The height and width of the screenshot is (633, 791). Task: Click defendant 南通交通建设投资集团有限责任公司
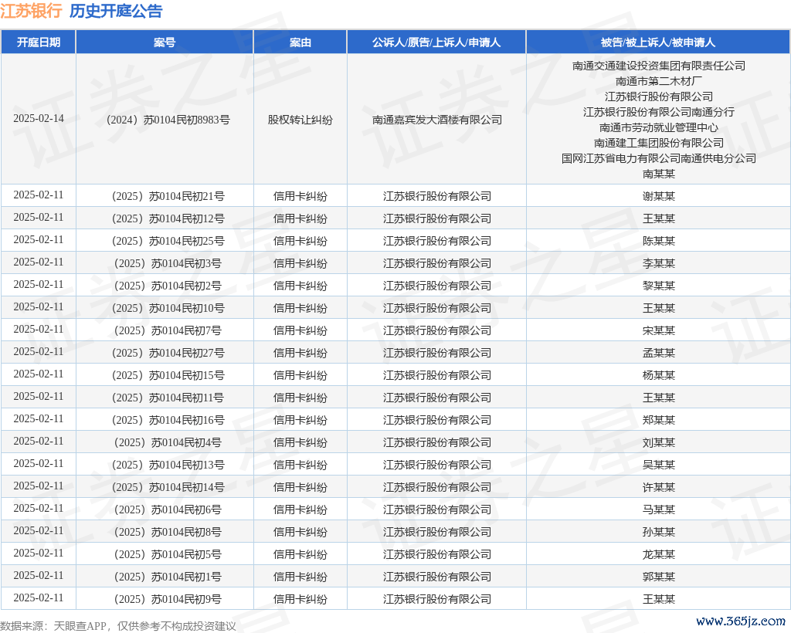coord(658,66)
